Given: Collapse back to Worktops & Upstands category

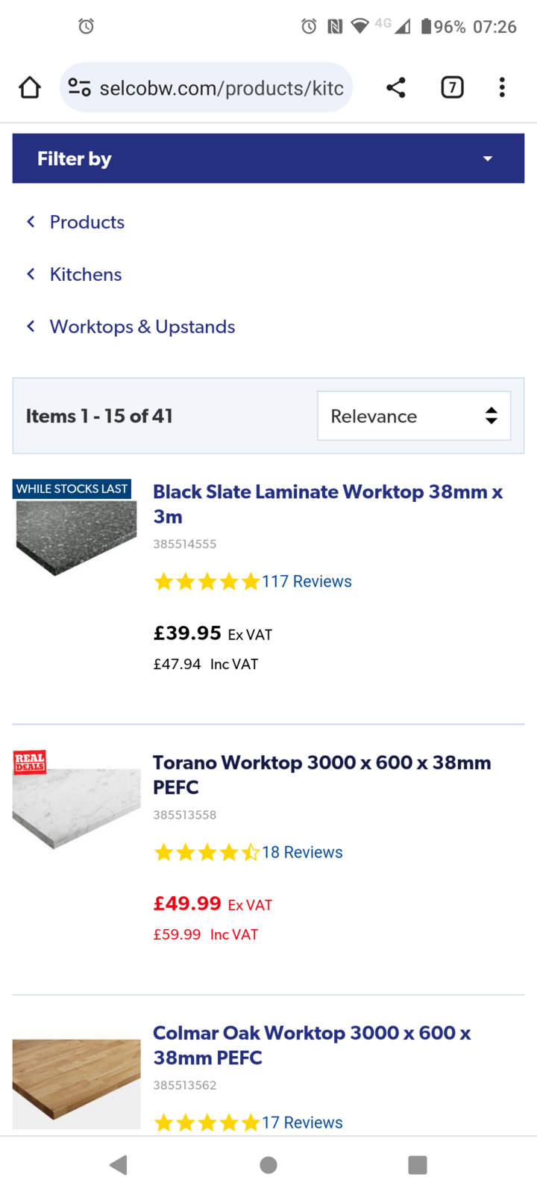Looking at the screenshot, I should tap(142, 326).
